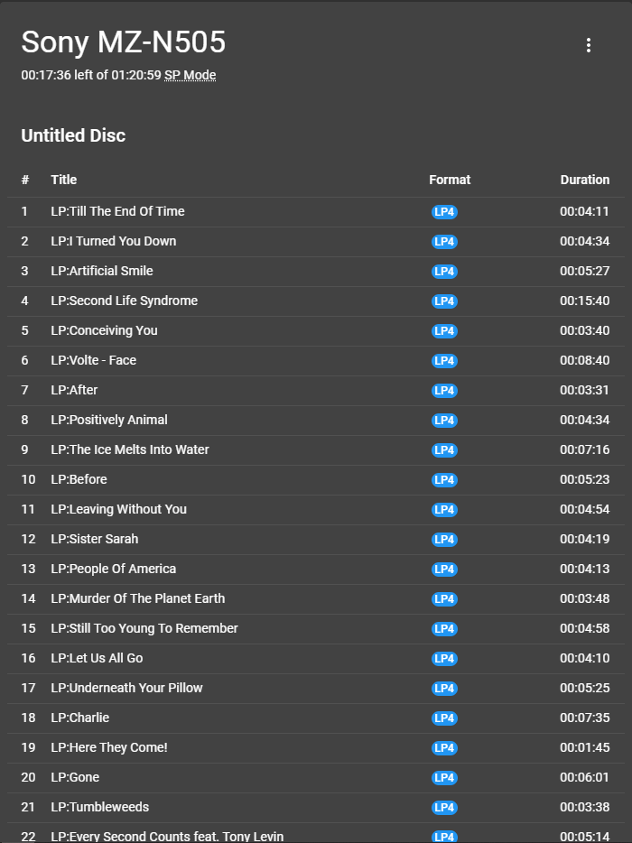Viewport: 632px width, 843px height.
Task: Click the SP Mode label in header
Action: pyautogui.click(x=190, y=75)
